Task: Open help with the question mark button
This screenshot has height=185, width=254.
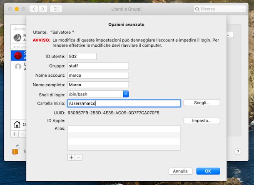Action: coord(238,152)
